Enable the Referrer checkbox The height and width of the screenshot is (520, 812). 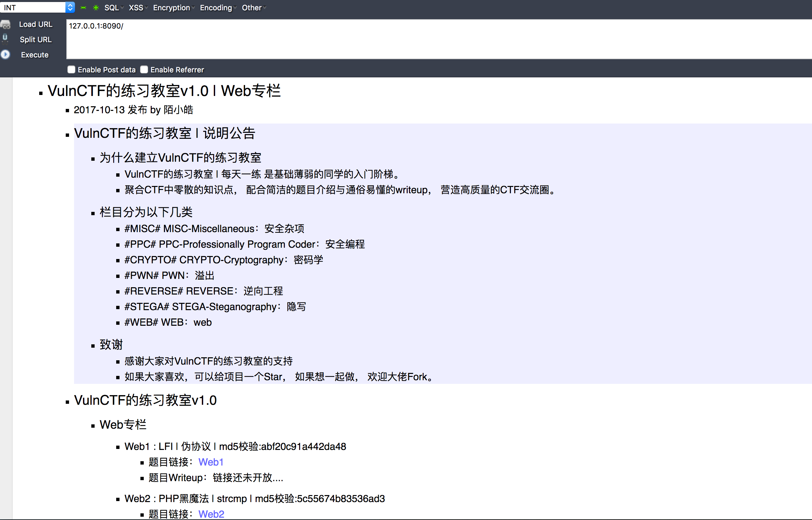click(144, 69)
